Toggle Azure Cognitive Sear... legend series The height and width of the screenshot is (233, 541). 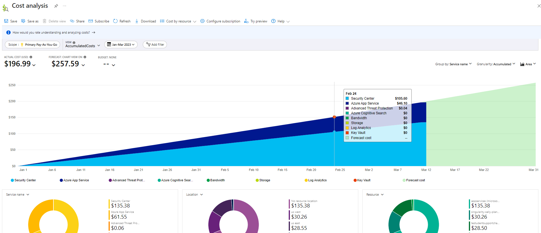tap(175, 180)
